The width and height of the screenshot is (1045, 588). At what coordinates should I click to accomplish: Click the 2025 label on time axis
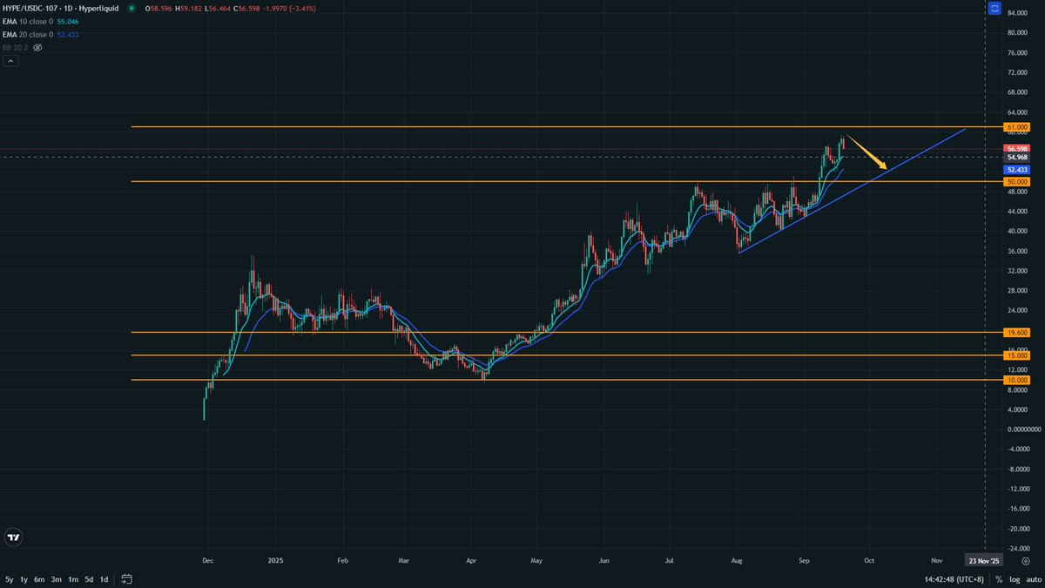(276, 562)
